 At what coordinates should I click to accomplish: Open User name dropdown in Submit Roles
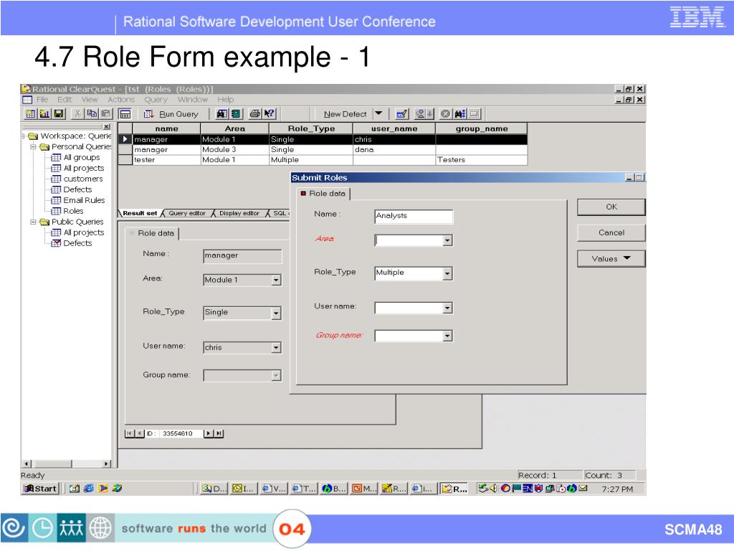click(x=447, y=308)
